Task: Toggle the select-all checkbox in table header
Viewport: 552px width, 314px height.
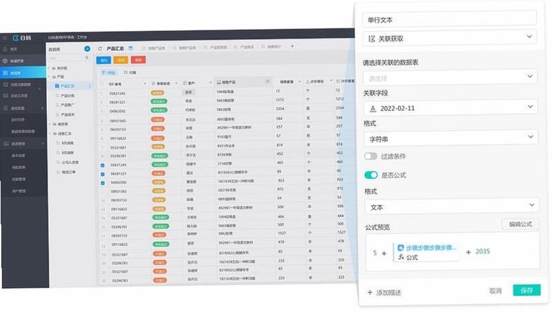Action: coord(101,83)
